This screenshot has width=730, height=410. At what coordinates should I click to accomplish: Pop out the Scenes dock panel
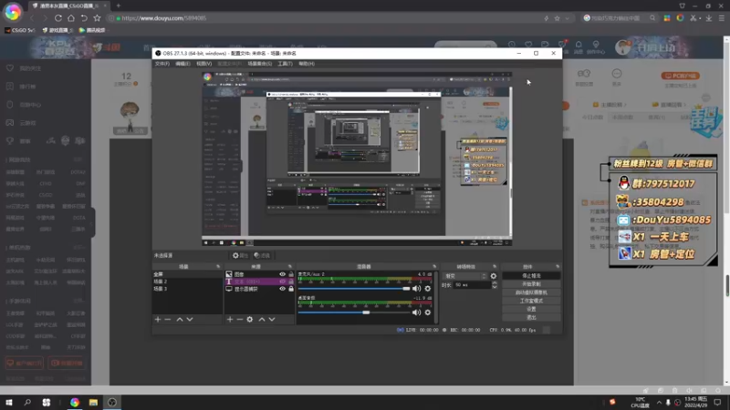[x=218, y=266]
